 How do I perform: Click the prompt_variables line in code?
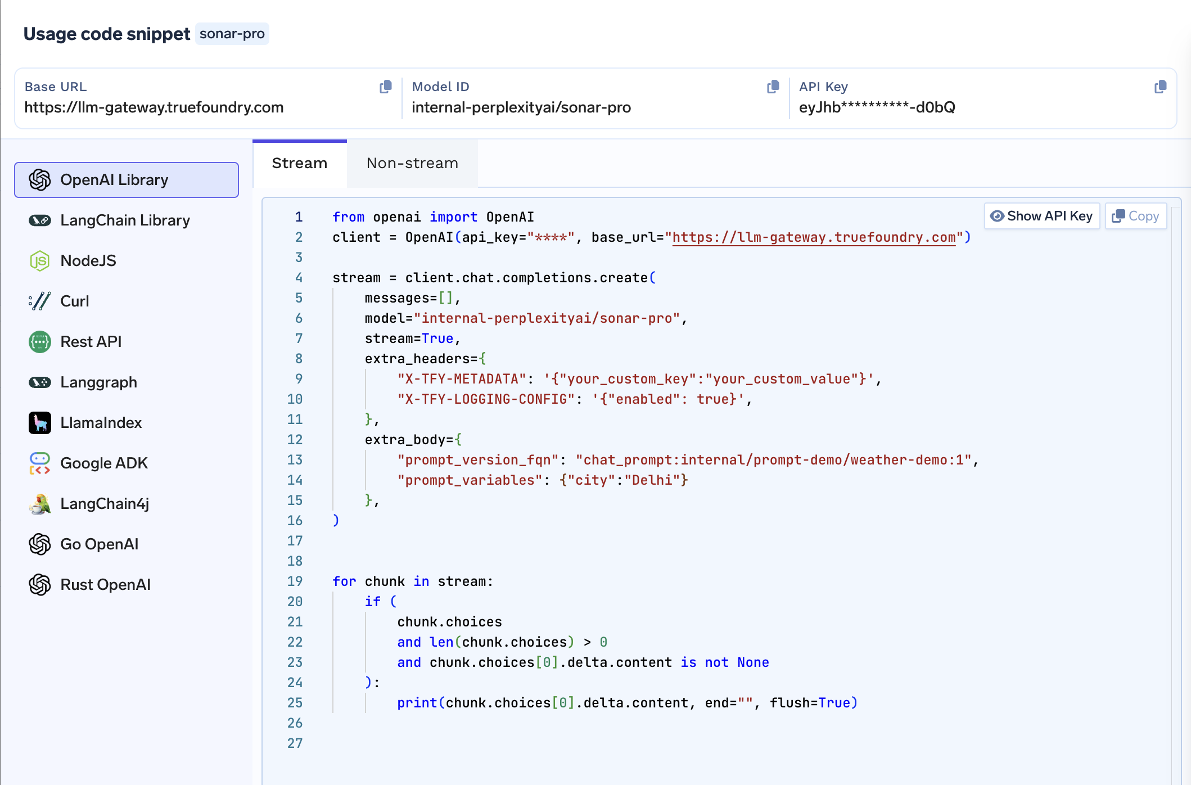543,480
